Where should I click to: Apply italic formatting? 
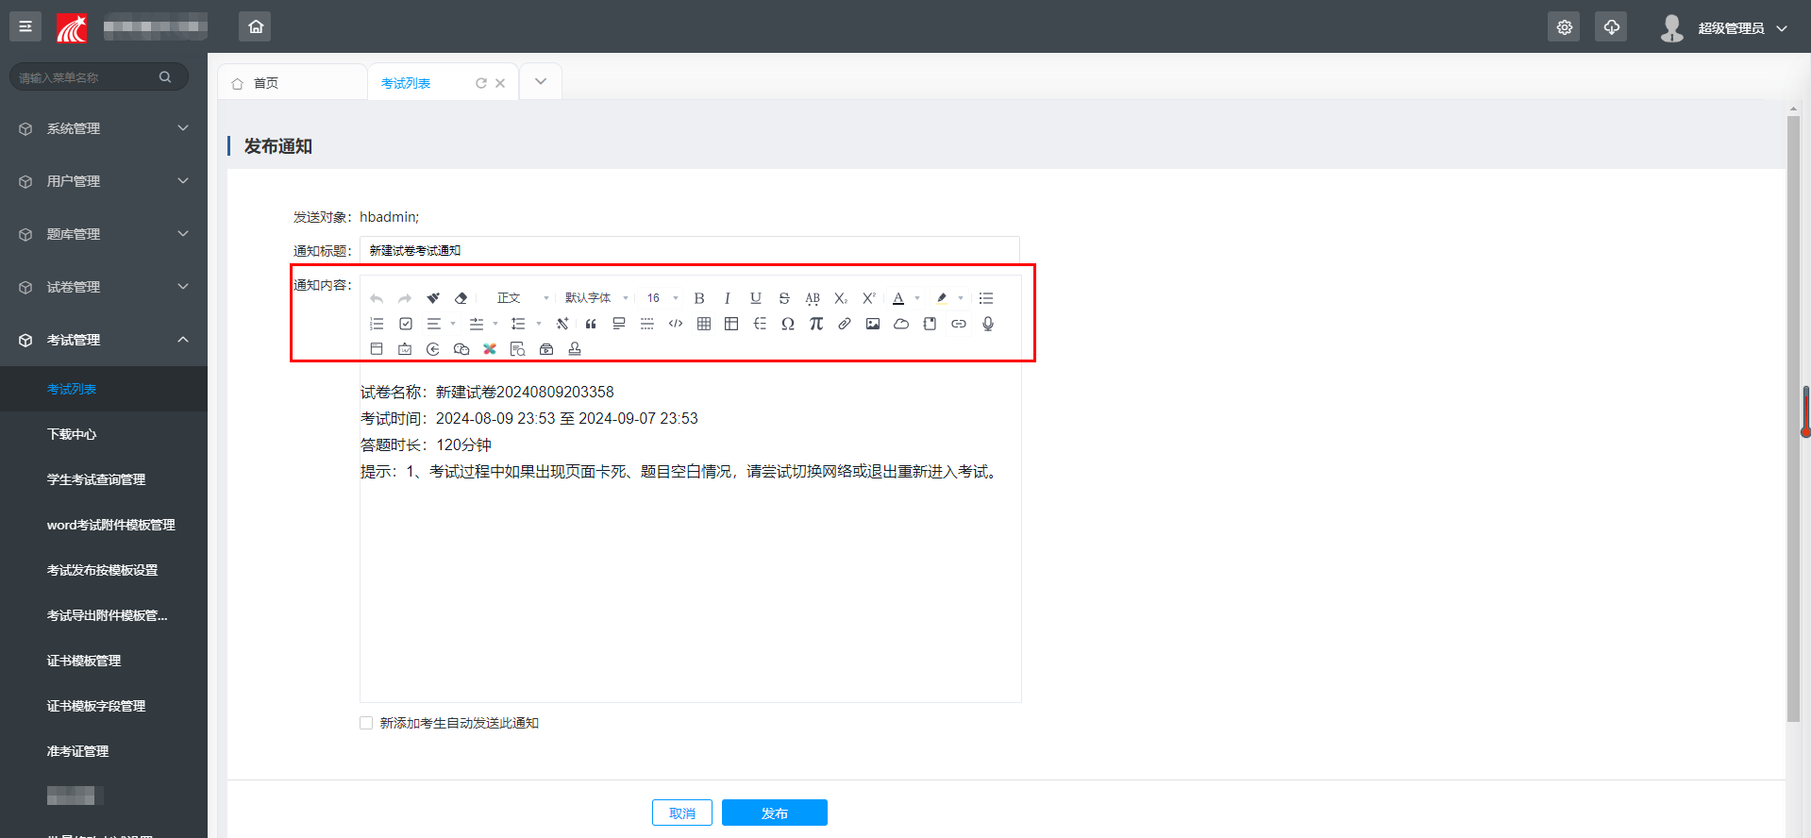[x=728, y=298]
